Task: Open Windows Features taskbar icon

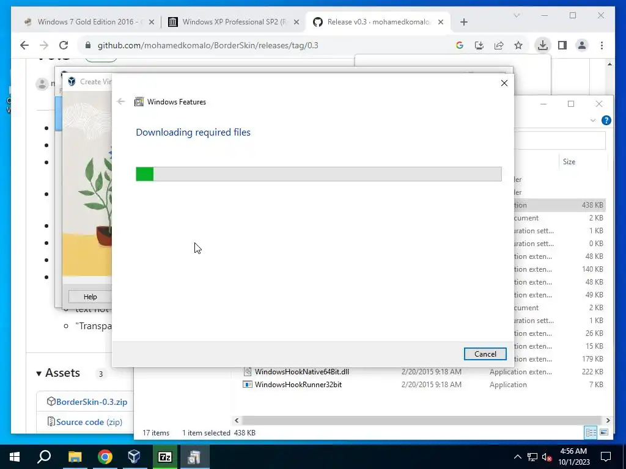Action: pyautogui.click(x=194, y=457)
